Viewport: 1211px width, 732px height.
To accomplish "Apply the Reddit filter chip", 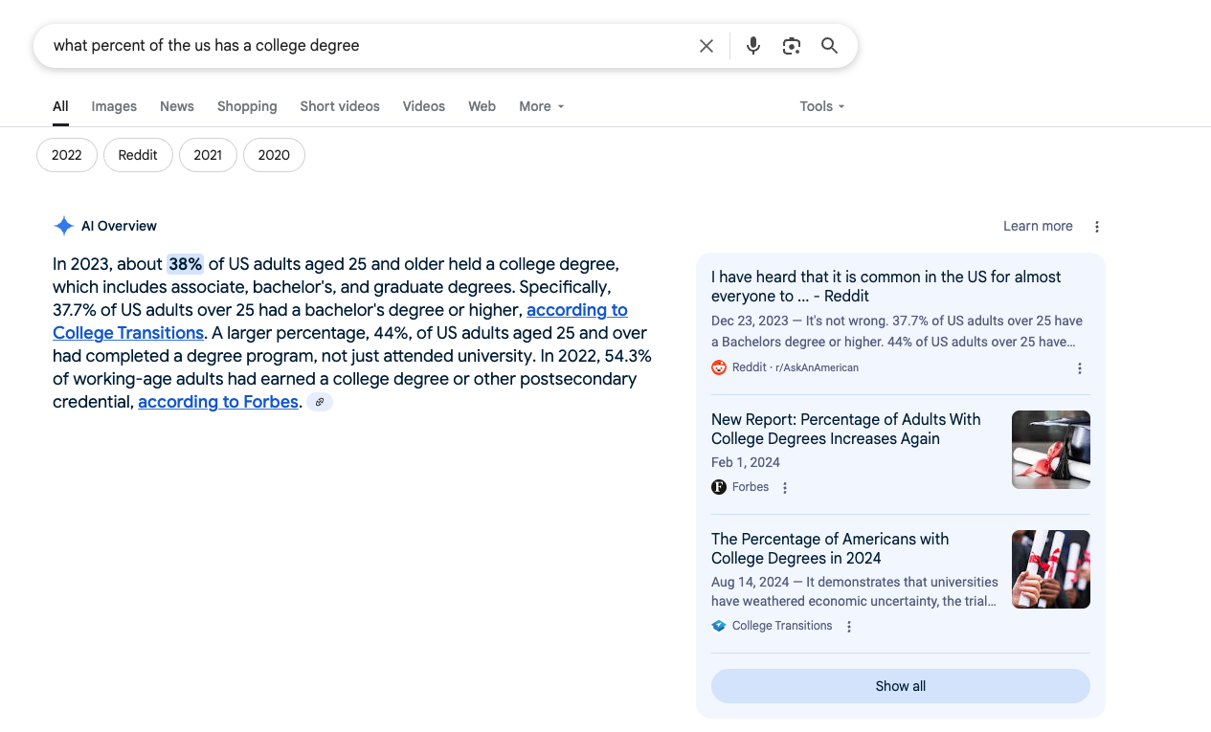I will pyautogui.click(x=138, y=155).
